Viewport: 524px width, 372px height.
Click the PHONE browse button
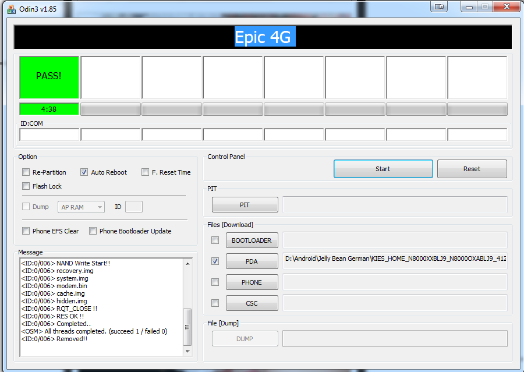252,282
